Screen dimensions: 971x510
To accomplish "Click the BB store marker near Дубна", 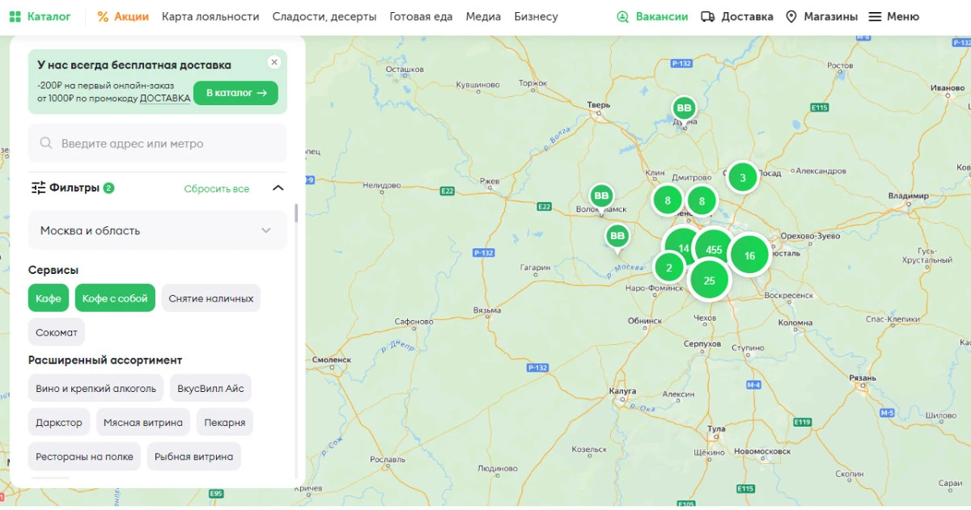I will 684,107.
